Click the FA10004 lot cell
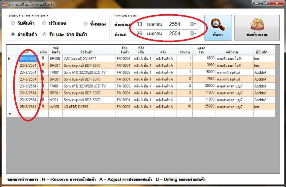Screen dimensions: 286x187 (124, 59)
